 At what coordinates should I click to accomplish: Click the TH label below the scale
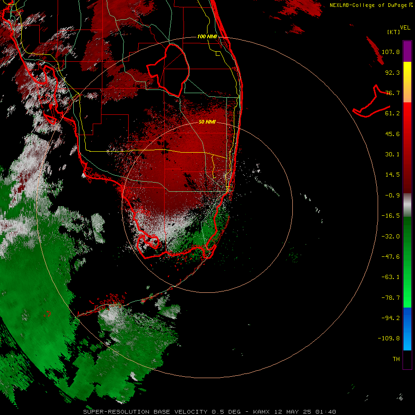point(396,359)
